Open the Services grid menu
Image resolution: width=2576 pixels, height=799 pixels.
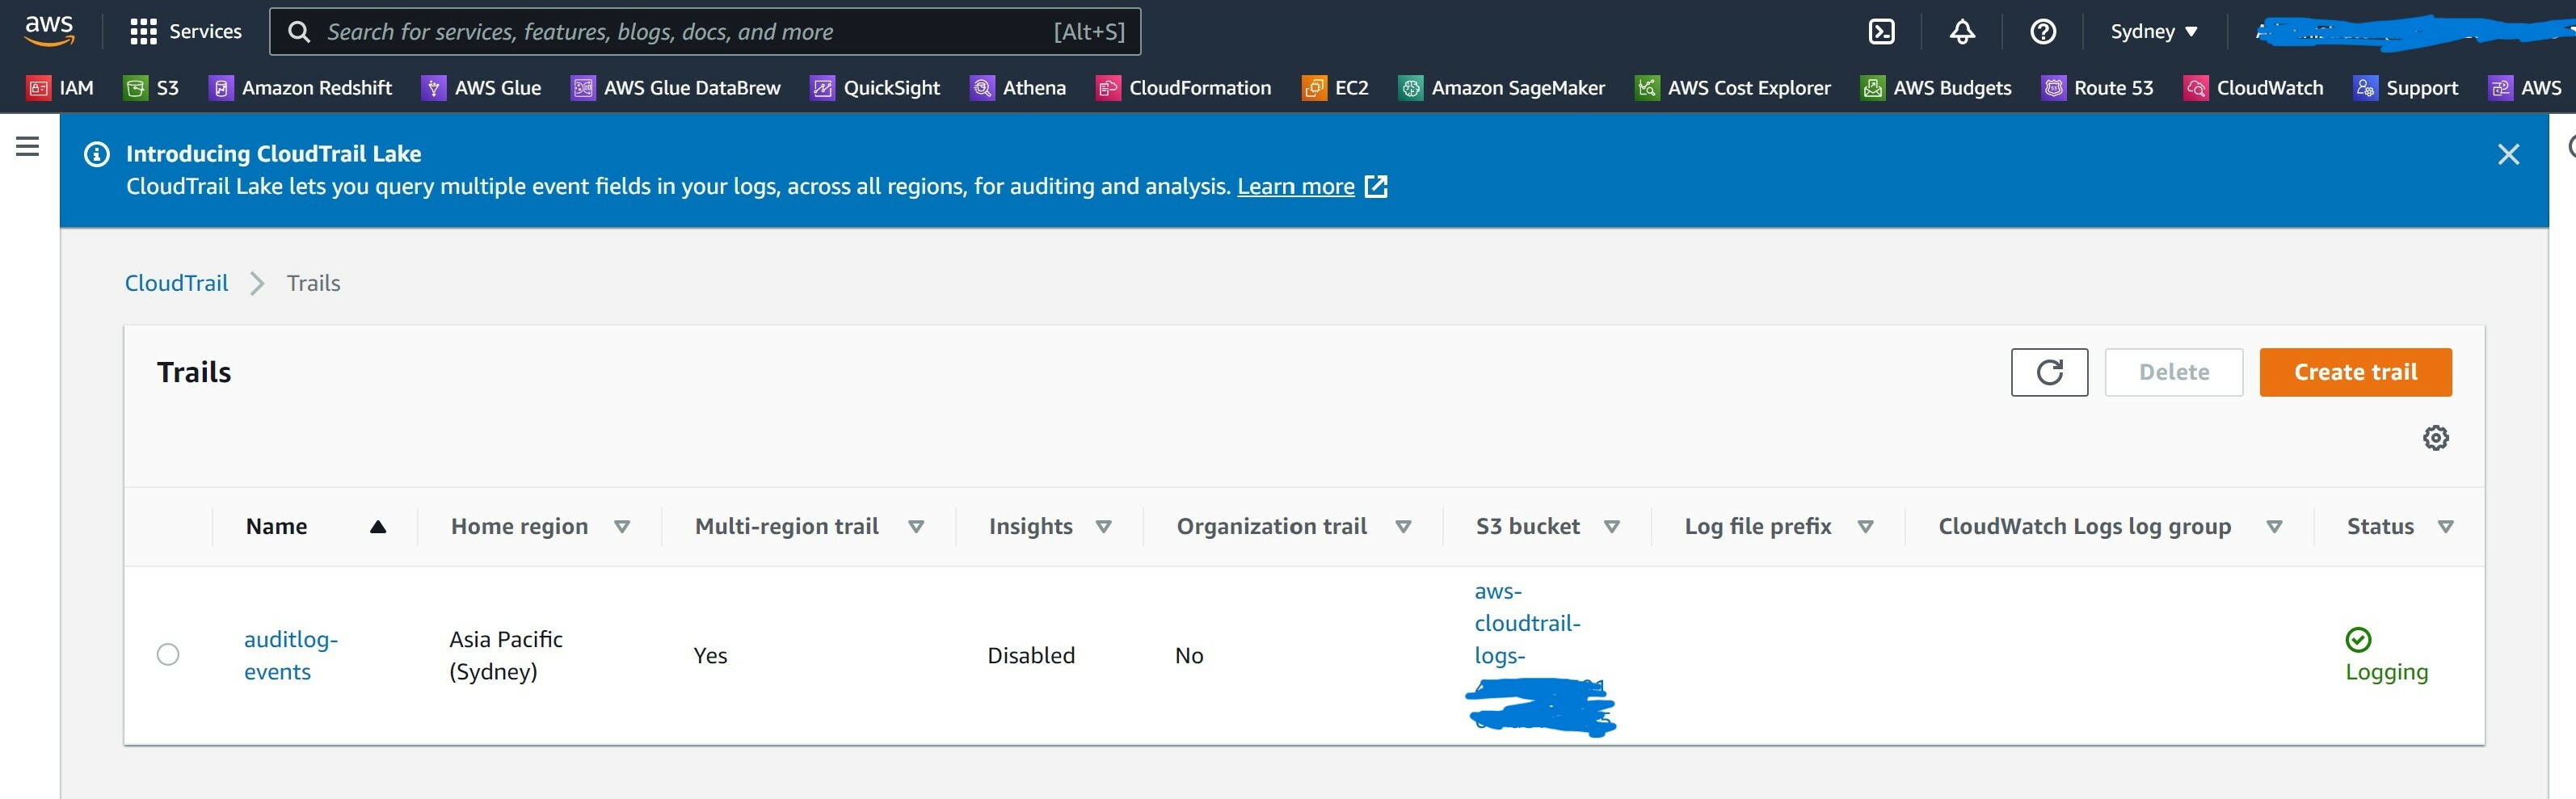tap(143, 32)
